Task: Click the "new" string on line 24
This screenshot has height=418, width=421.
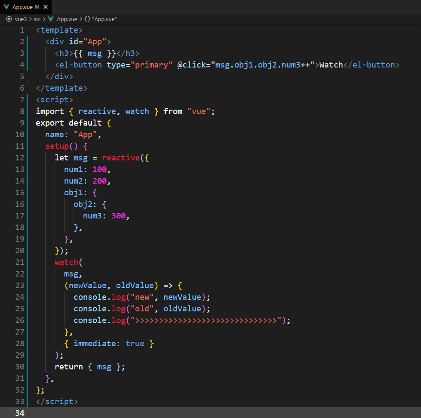Action: coord(142,297)
